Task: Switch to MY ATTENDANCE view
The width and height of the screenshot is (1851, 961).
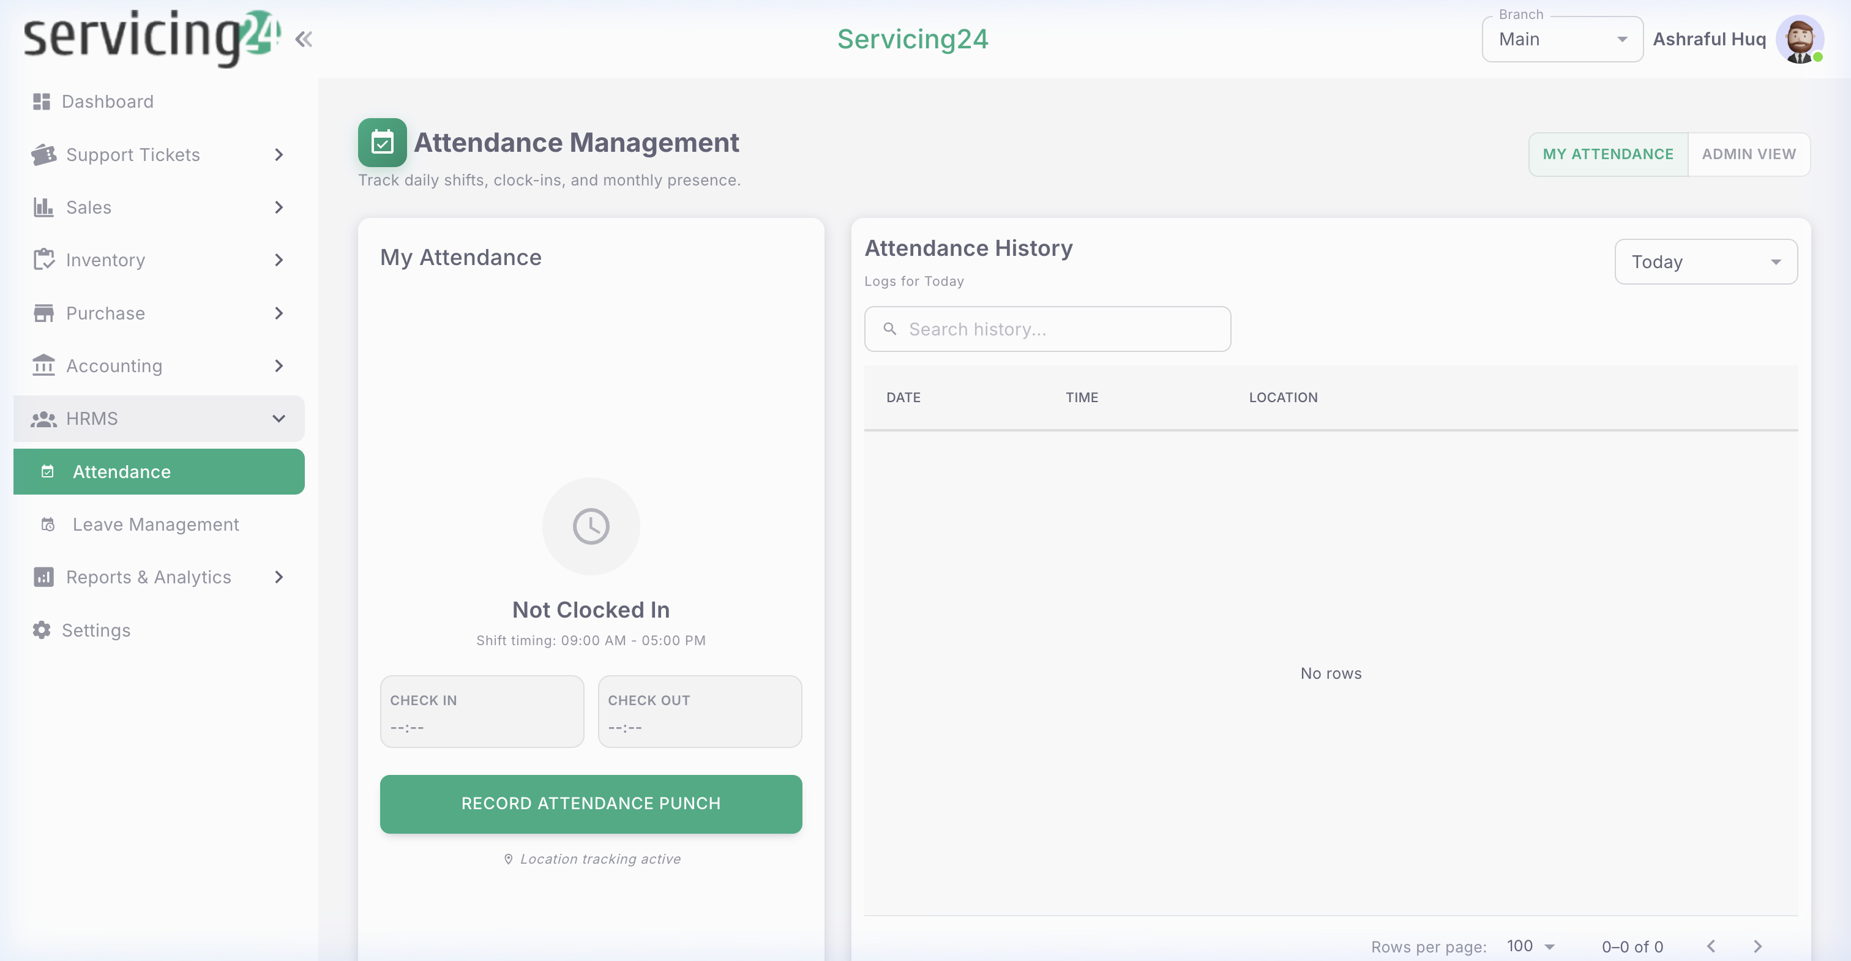Action: click(1607, 154)
